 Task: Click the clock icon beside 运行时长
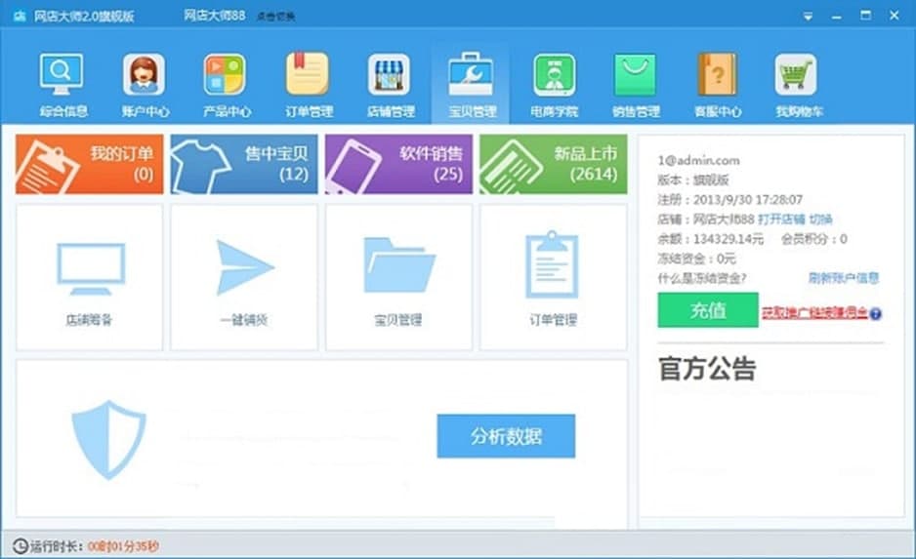pos(20,545)
